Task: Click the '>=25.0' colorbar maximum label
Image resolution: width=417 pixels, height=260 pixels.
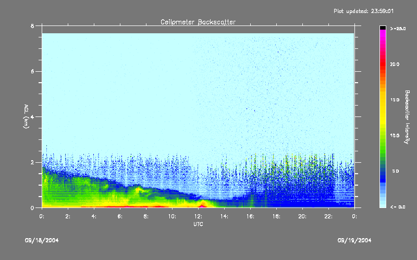Action: click(x=398, y=29)
